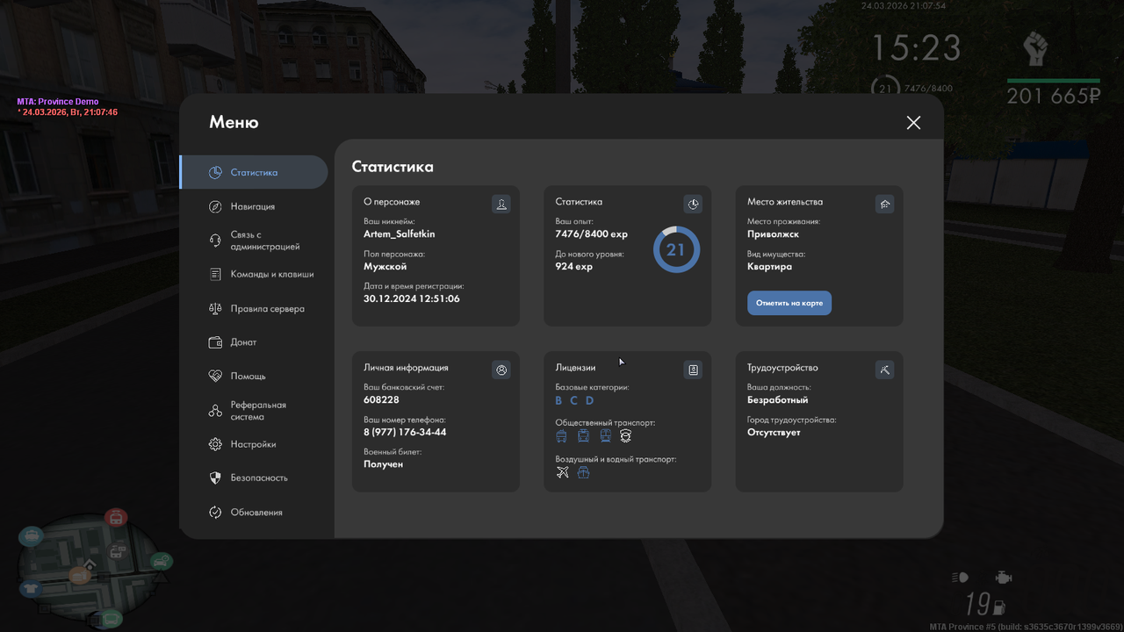Click the green bus marker on the minimap
1124x632 pixels.
click(x=110, y=620)
